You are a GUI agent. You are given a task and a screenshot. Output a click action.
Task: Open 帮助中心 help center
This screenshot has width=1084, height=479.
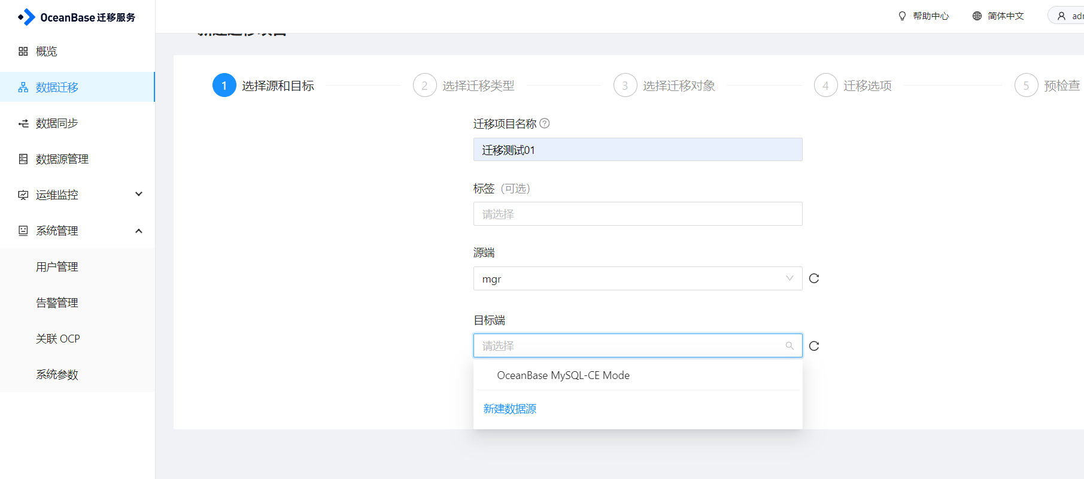pos(931,16)
